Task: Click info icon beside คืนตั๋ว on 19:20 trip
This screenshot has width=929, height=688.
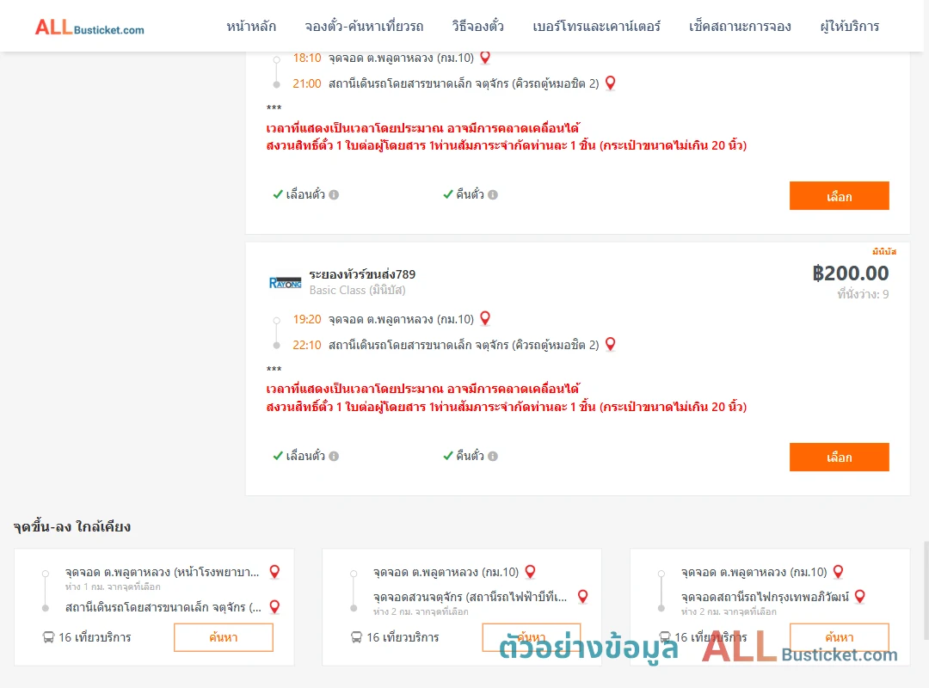Action: (x=493, y=456)
